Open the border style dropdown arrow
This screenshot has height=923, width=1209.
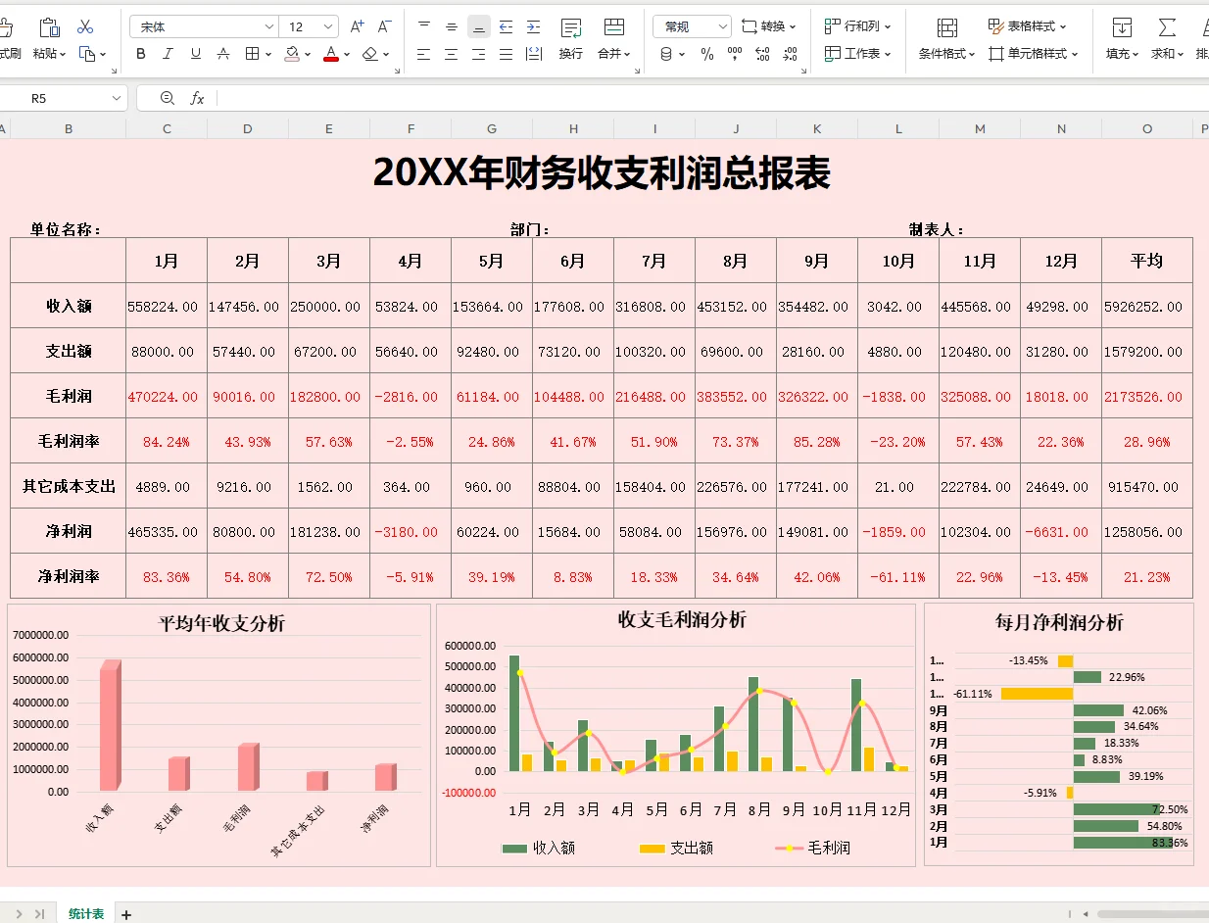[x=268, y=55]
